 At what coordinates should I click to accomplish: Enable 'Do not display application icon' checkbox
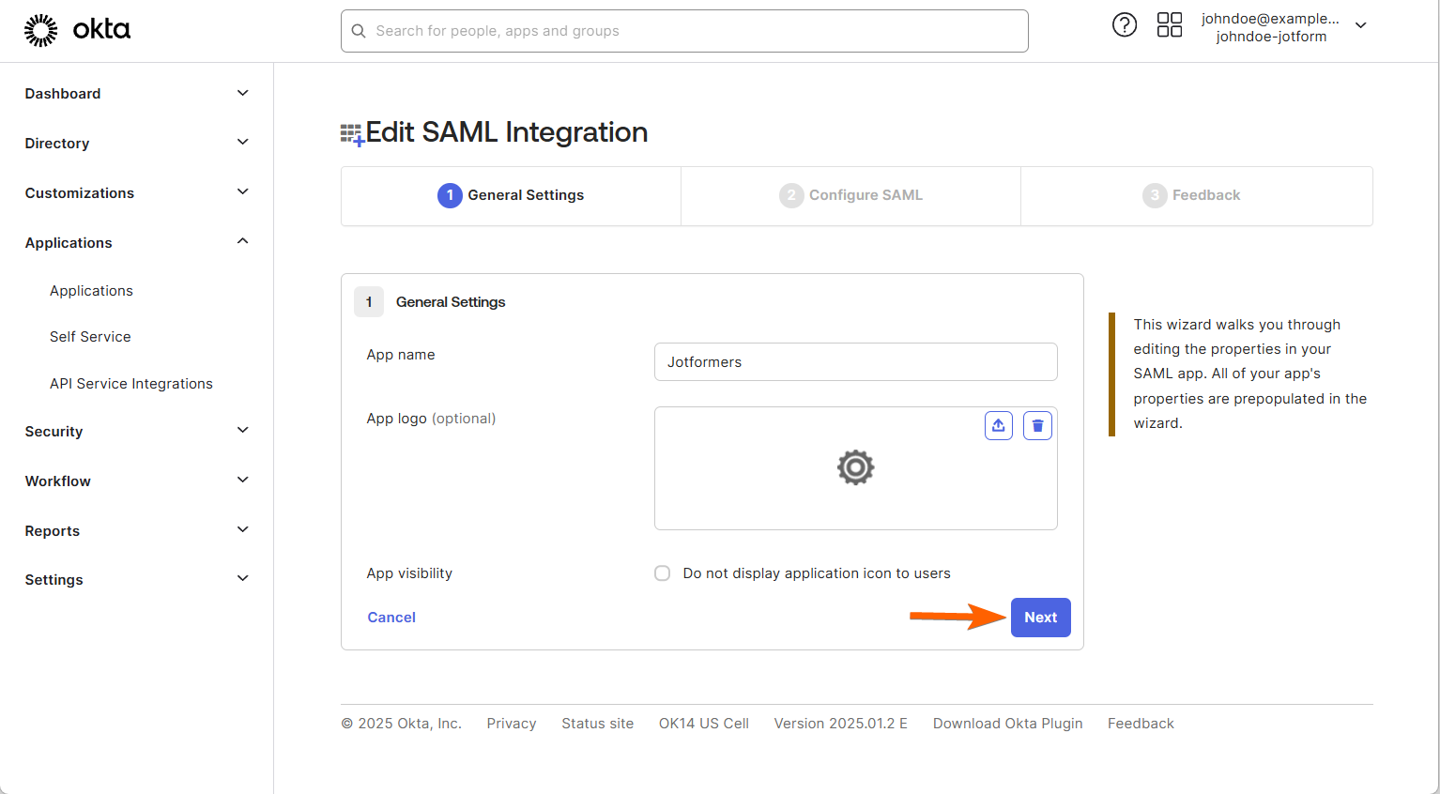663,573
